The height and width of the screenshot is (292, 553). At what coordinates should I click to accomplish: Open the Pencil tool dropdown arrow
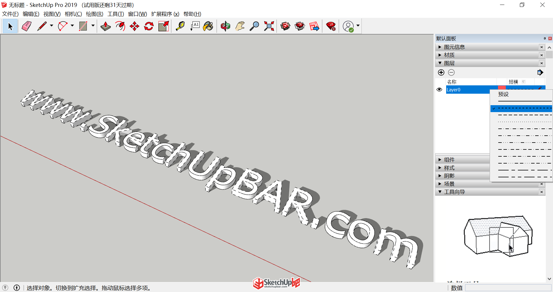(52, 26)
